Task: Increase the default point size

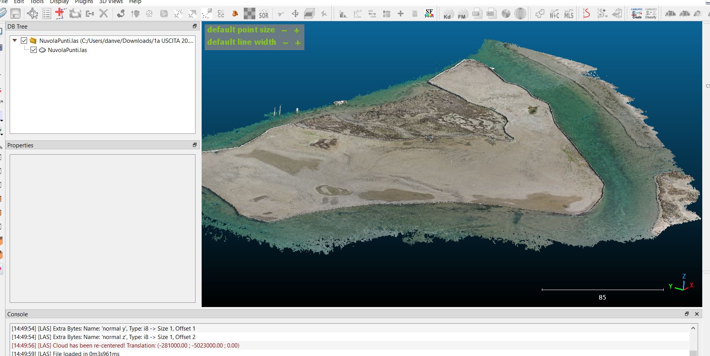Action: (x=297, y=30)
